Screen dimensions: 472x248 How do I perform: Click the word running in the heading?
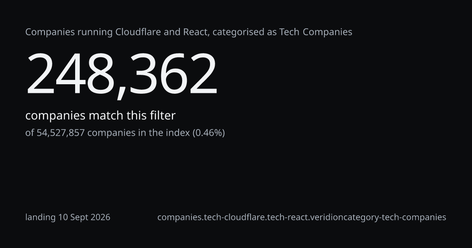click(95, 32)
